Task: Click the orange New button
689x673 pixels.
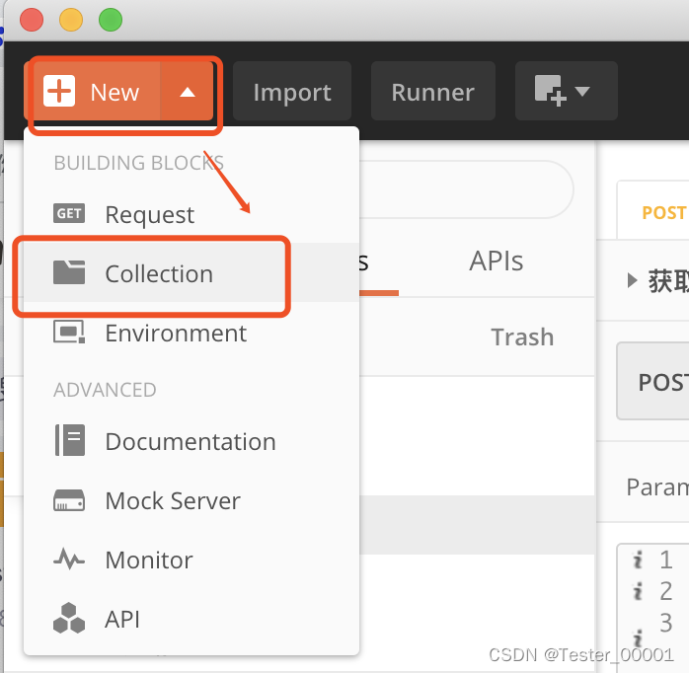Action: [x=92, y=91]
